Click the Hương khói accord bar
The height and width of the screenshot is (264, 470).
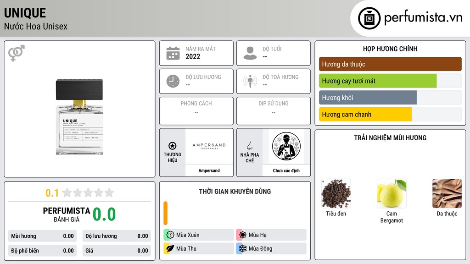[390, 98]
